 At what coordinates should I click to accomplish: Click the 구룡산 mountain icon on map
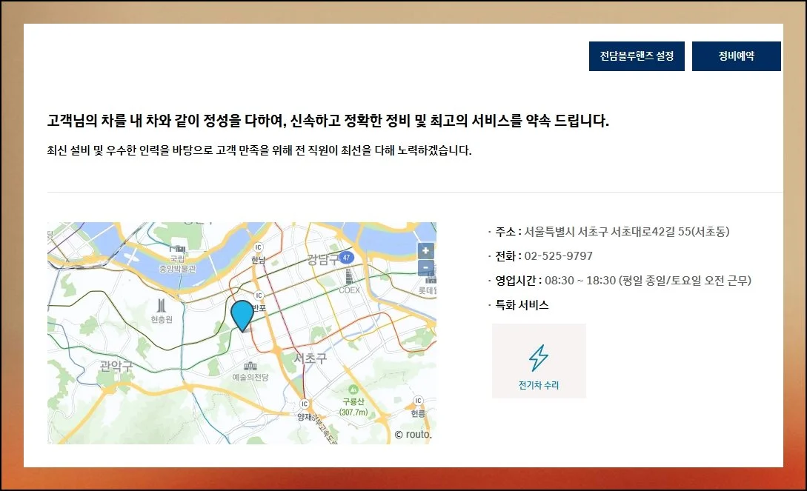click(x=353, y=390)
